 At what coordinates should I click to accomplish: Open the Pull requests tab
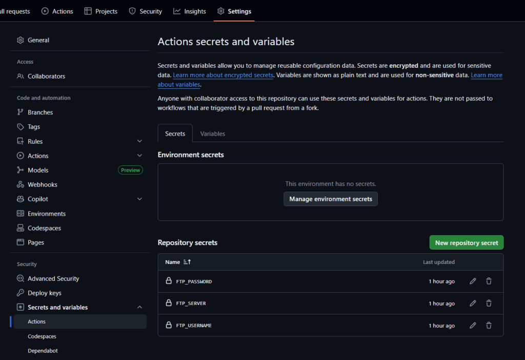(15, 11)
